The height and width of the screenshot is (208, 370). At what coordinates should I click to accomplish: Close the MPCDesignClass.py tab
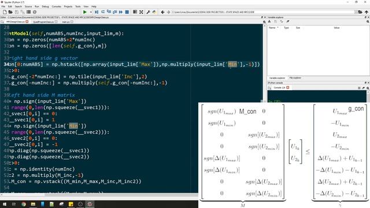click(x=27, y=22)
